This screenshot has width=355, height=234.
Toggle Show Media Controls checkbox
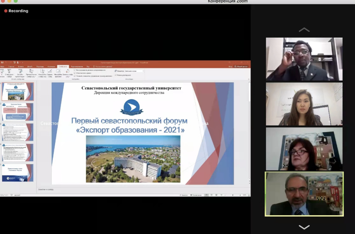75,76
